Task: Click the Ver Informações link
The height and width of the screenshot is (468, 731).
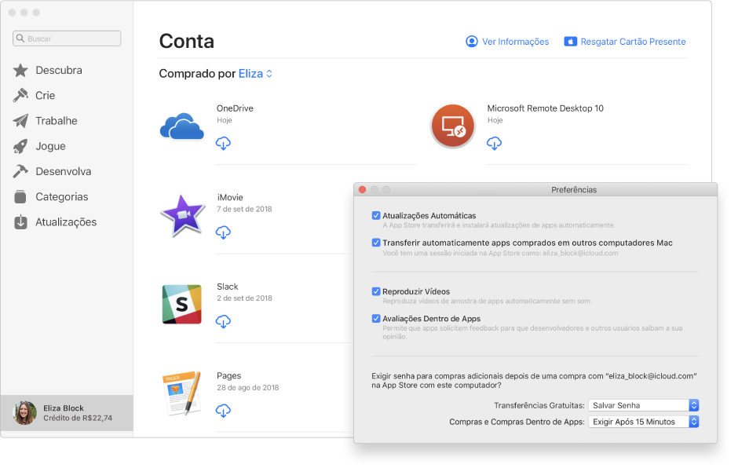Action: pos(515,42)
